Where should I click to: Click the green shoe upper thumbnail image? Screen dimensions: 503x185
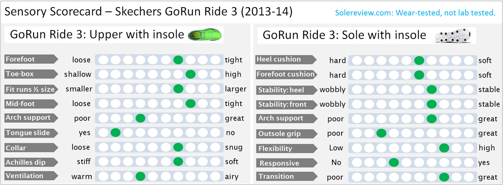tap(205, 35)
